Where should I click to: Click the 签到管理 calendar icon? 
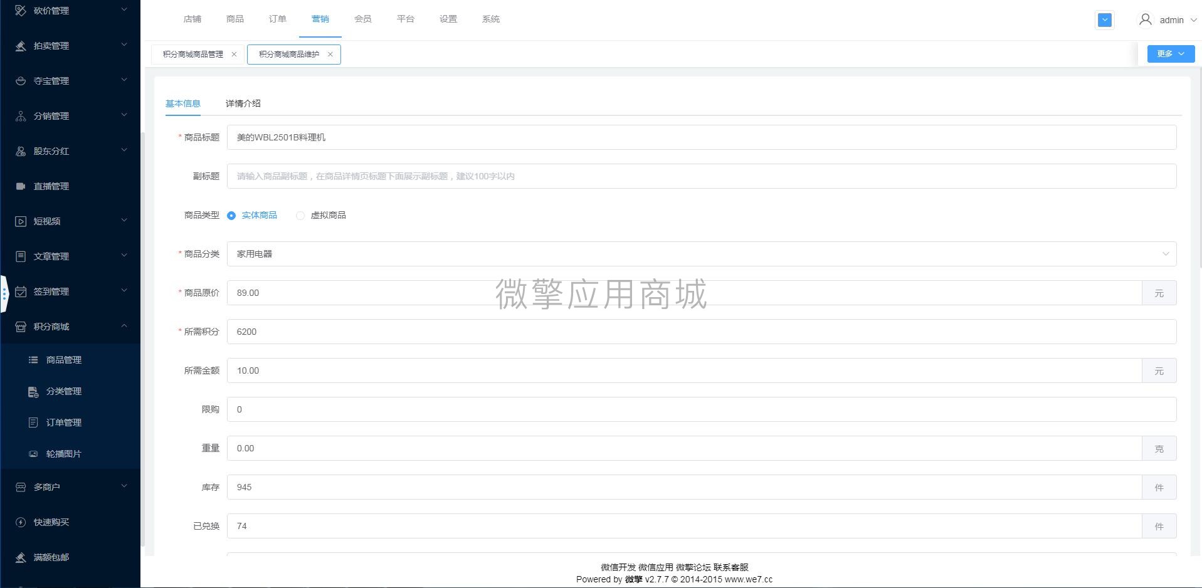21,291
